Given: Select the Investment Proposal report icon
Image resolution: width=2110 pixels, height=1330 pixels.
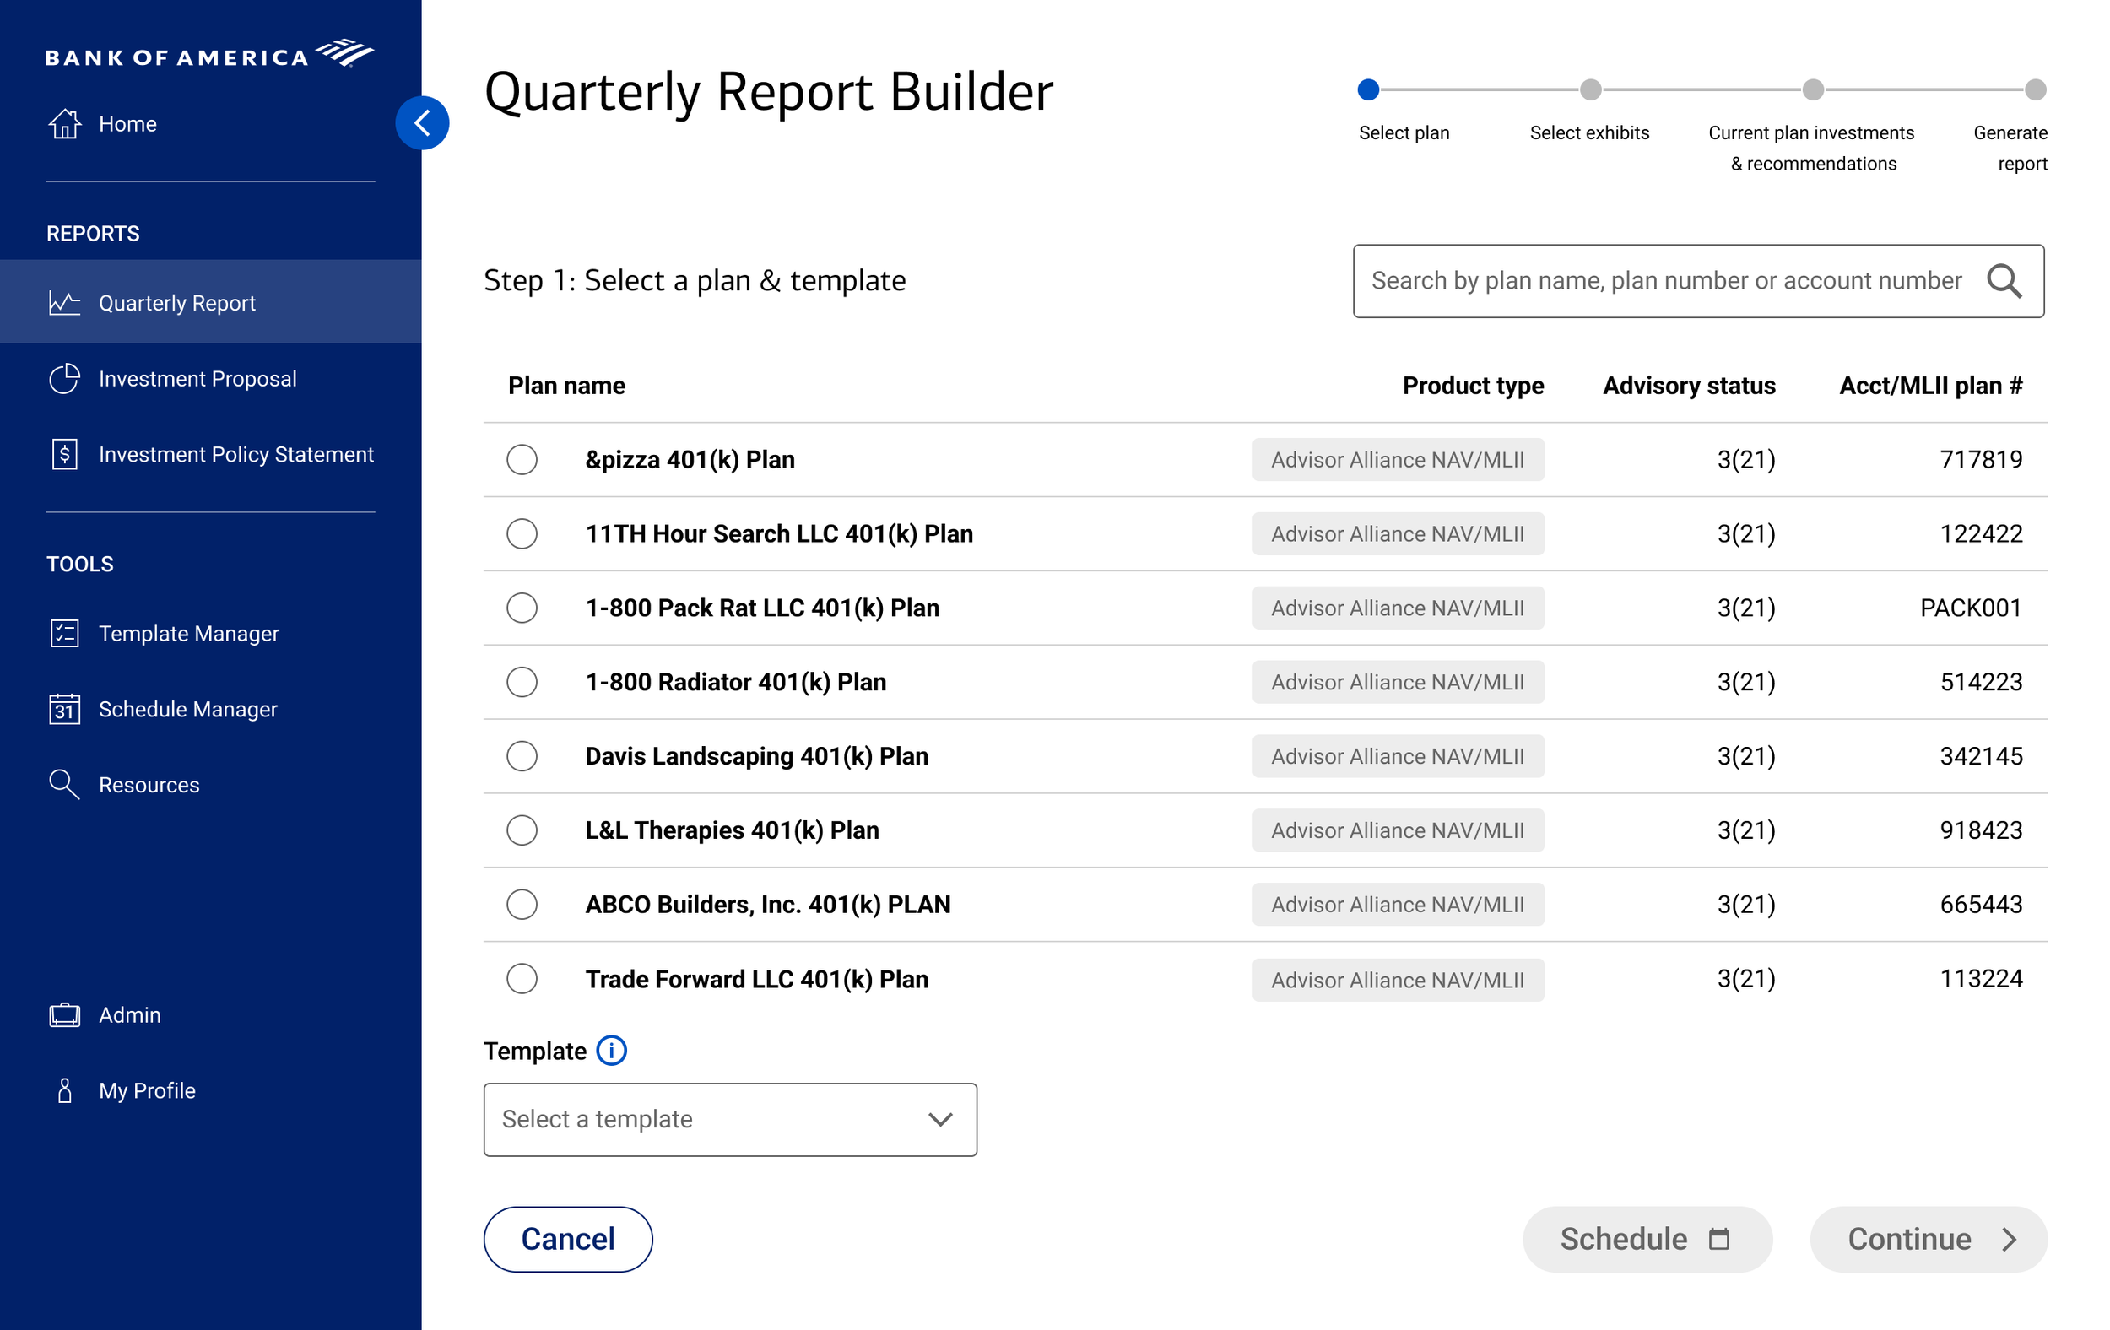Looking at the screenshot, I should click(65, 377).
